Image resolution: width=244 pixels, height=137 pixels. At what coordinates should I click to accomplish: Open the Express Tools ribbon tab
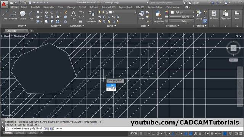click(126, 7)
